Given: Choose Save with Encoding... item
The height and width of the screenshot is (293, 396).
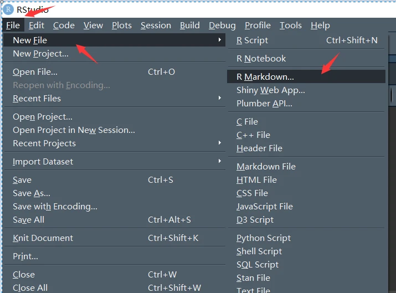Looking at the screenshot, I should 55,207.
